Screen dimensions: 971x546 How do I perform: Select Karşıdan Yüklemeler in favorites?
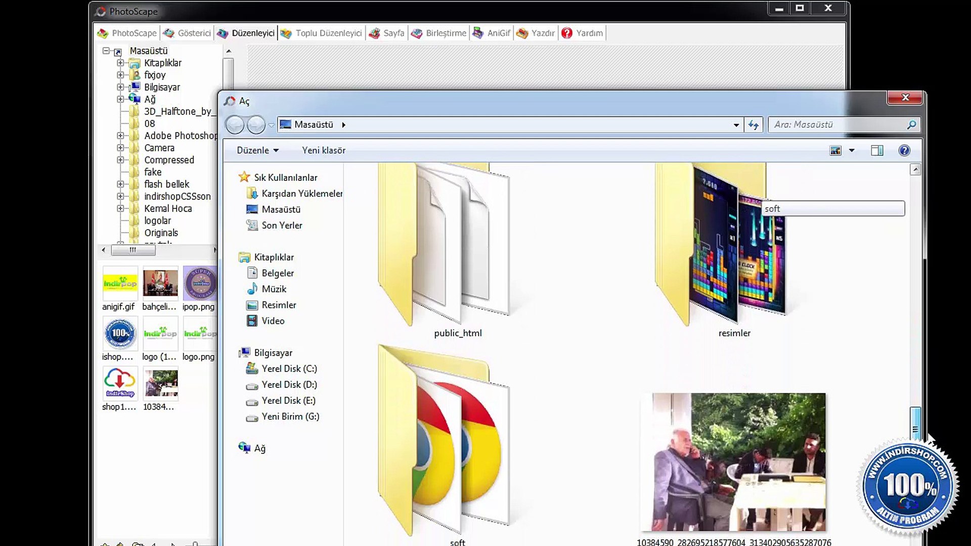pos(301,194)
